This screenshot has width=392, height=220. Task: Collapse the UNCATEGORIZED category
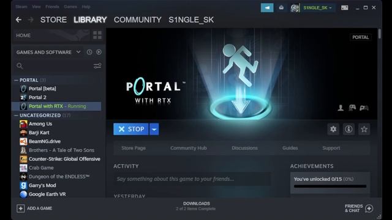[x=17, y=116]
